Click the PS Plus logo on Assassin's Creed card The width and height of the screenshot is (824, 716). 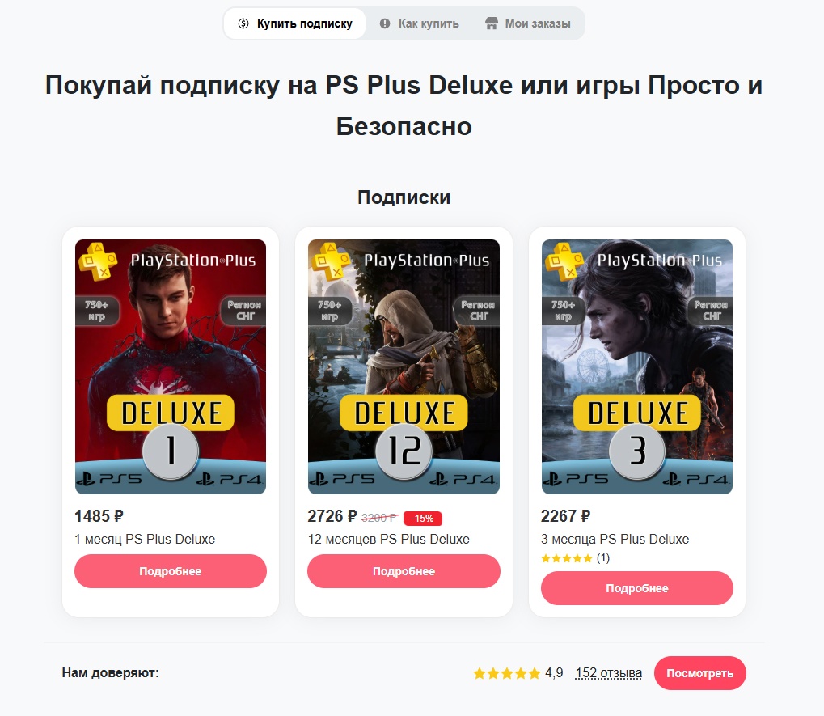(331, 261)
